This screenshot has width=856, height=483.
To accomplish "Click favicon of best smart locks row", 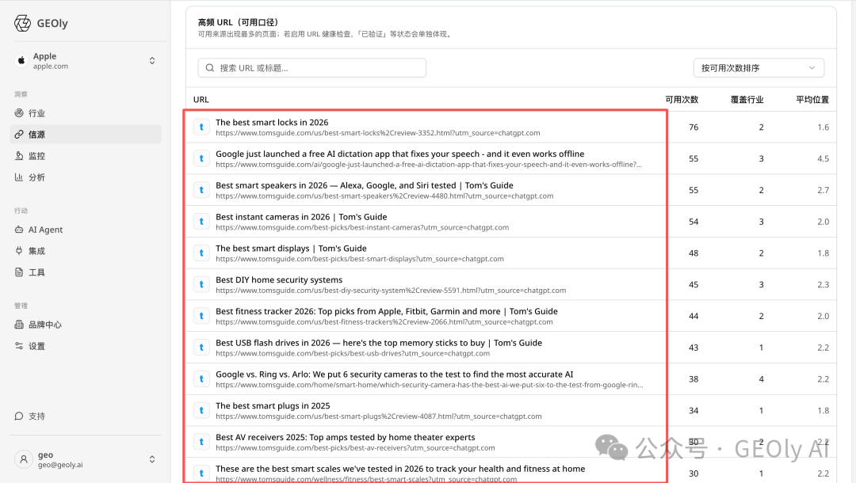I will pyautogui.click(x=201, y=127).
